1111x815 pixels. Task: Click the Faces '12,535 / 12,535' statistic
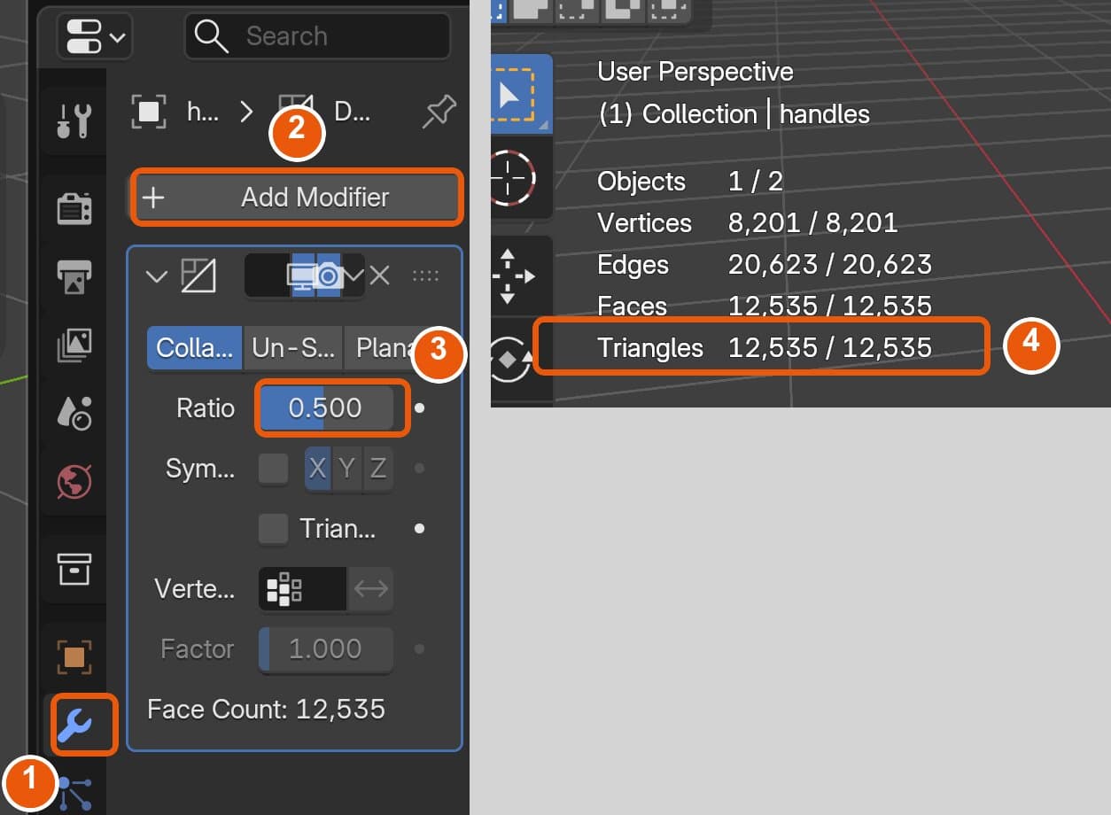point(830,307)
